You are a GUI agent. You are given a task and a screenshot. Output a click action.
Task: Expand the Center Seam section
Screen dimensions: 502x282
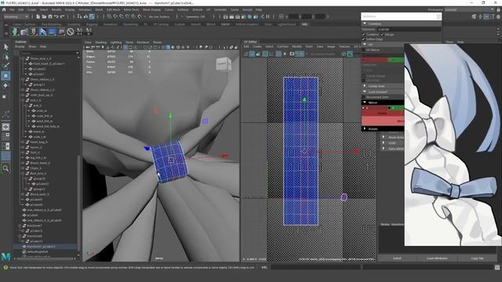click(364, 86)
